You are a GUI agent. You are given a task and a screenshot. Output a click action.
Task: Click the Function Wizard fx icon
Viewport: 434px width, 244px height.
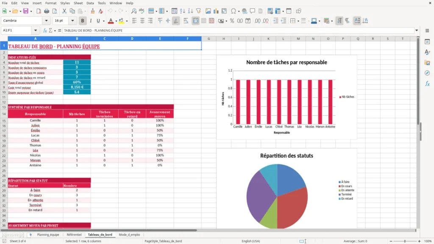(45, 30)
